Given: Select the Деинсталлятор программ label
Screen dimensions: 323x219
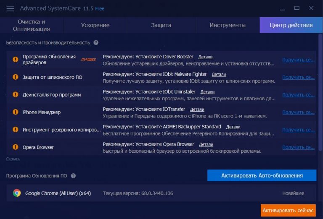Looking at the screenshot, I should click(52, 95).
